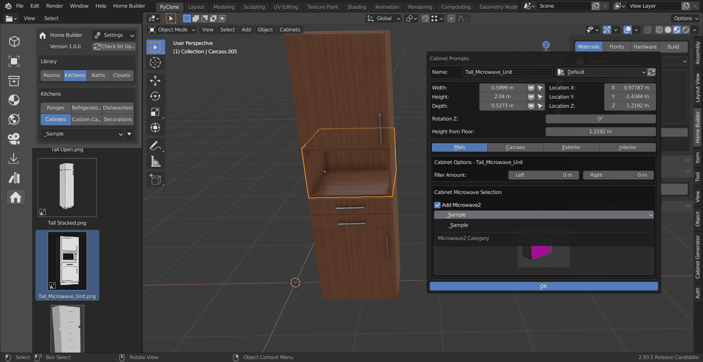Open the Cabinets menu in viewport header

click(290, 30)
